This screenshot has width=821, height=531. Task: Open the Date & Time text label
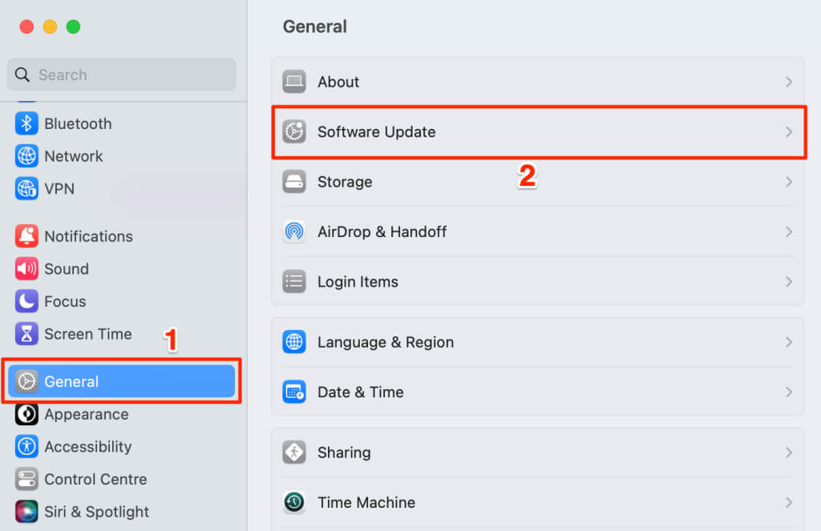coord(360,392)
